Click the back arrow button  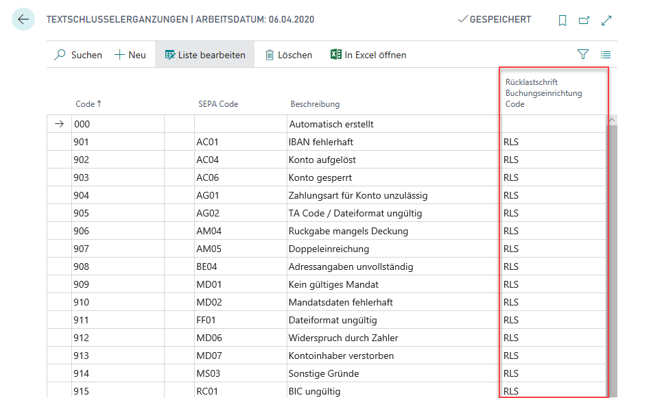23,20
